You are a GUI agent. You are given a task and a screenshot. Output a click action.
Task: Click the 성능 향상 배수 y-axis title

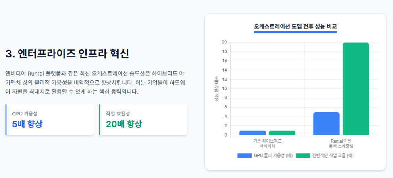click(x=216, y=89)
